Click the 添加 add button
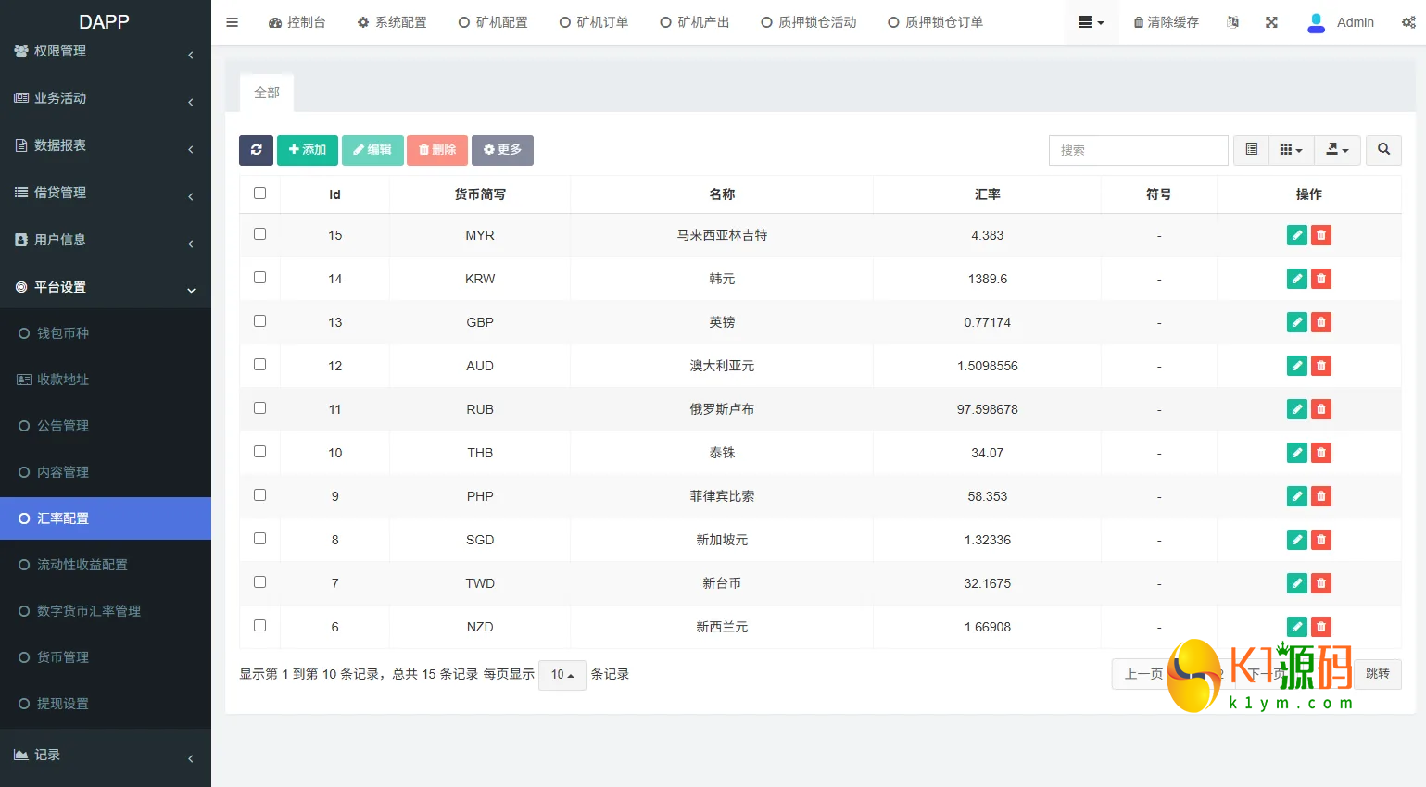 pos(308,150)
